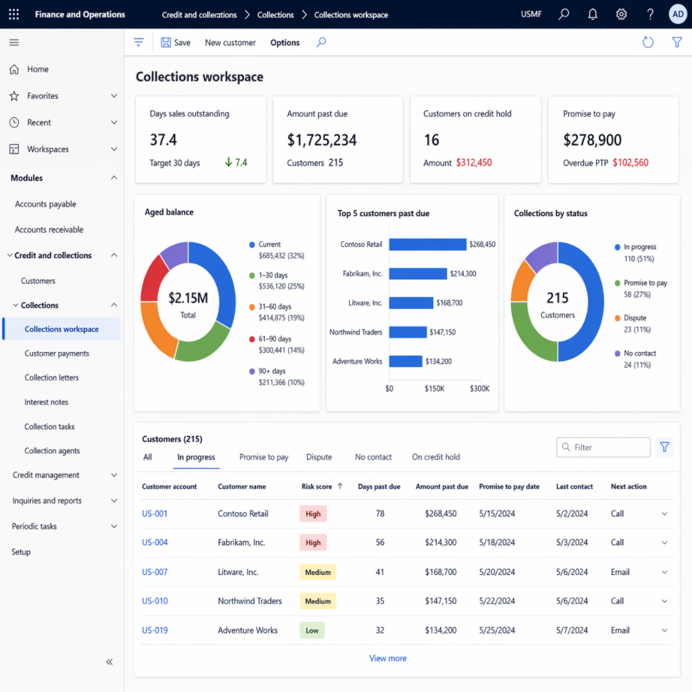Expand the Adventure Works row dropdown
692x692 pixels.
[x=664, y=631]
